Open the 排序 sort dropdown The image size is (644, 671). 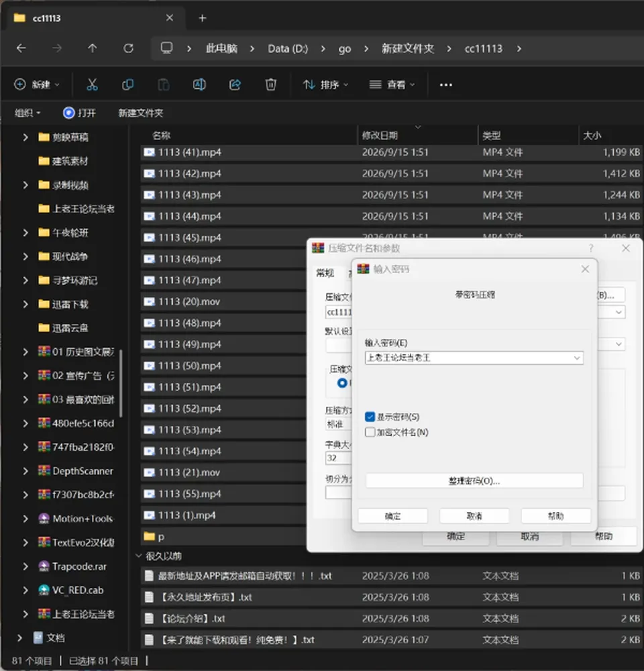pyautogui.click(x=325, y=85)
